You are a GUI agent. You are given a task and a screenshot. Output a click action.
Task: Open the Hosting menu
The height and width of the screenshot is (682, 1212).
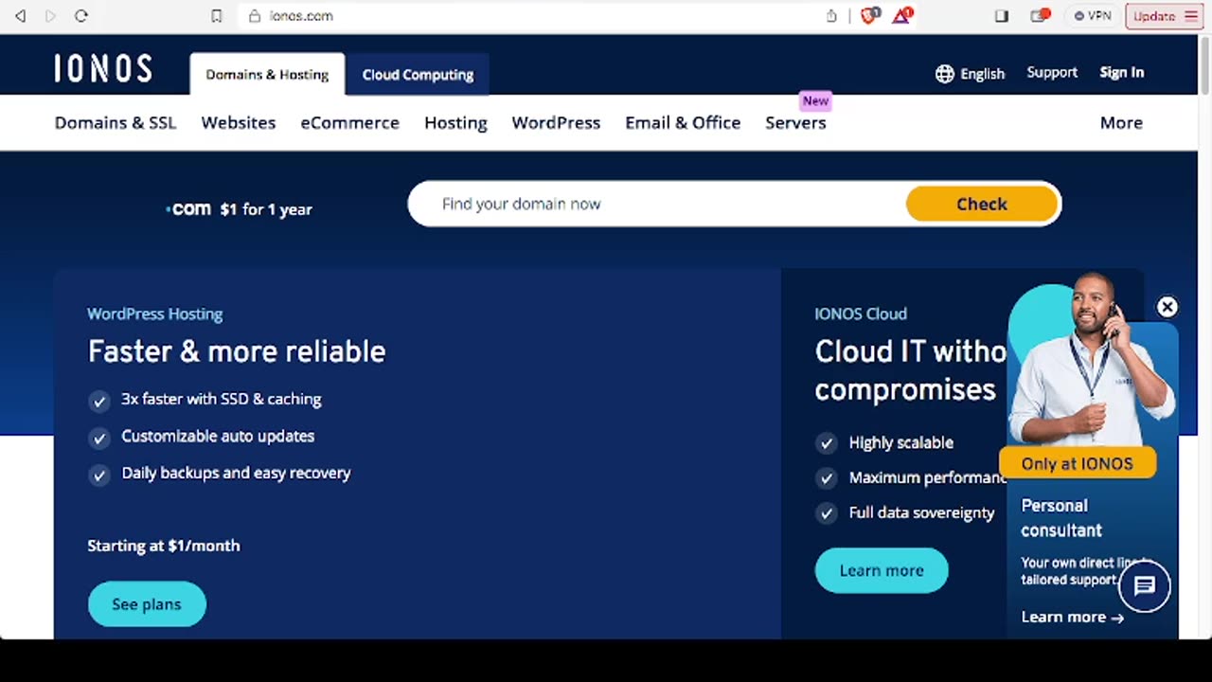coord(455,123)
